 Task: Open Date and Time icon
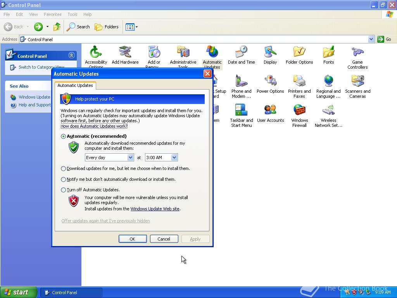[x=241, y=55]
